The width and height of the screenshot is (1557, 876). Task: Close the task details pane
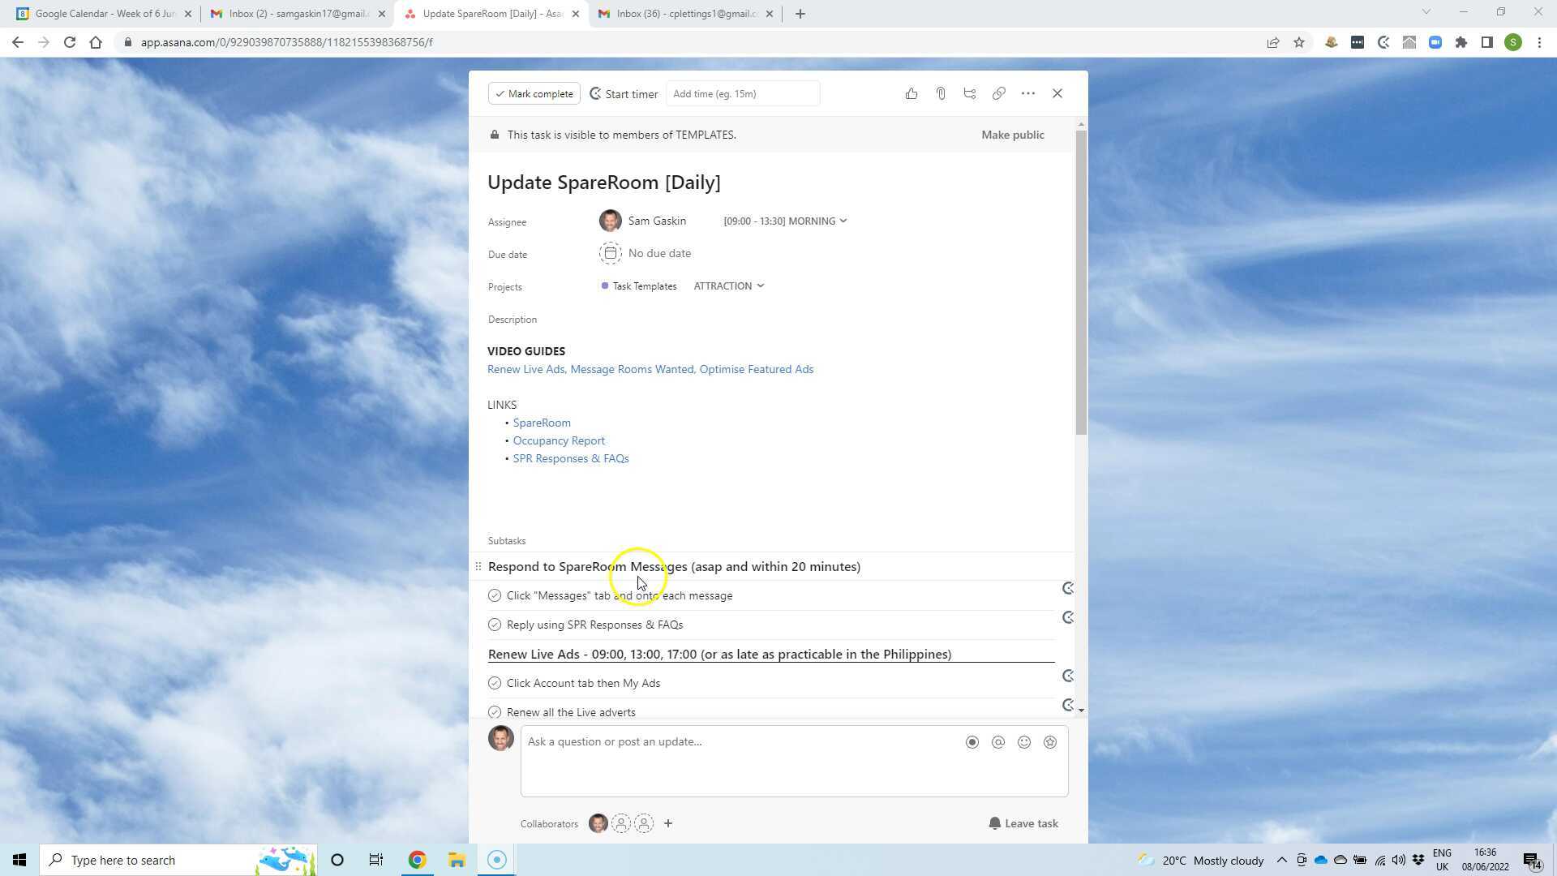(1057, 93)
